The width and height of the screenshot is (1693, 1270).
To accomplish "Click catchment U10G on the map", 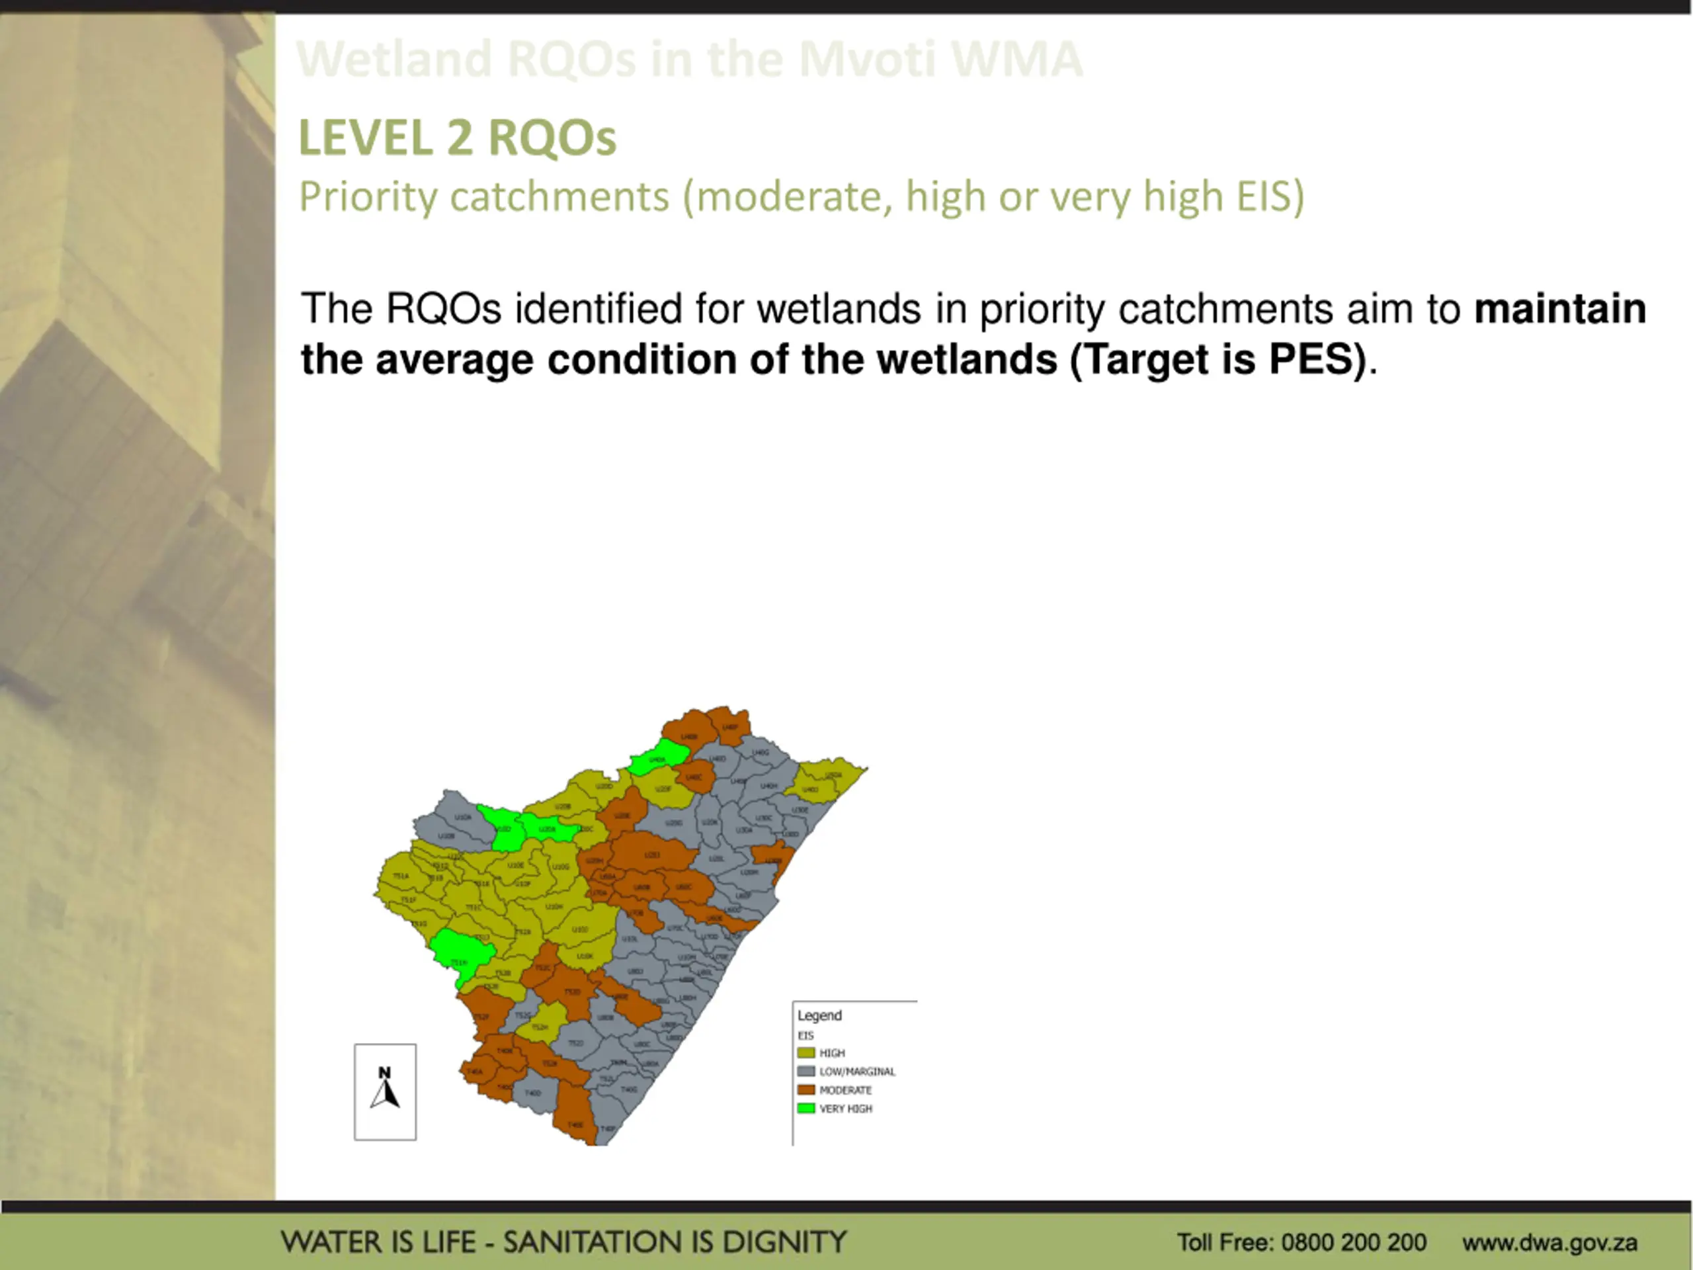I will [x=561, y=867].
